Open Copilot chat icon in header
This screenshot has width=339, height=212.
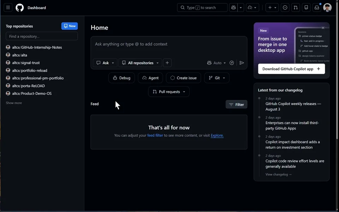point(233,7)
